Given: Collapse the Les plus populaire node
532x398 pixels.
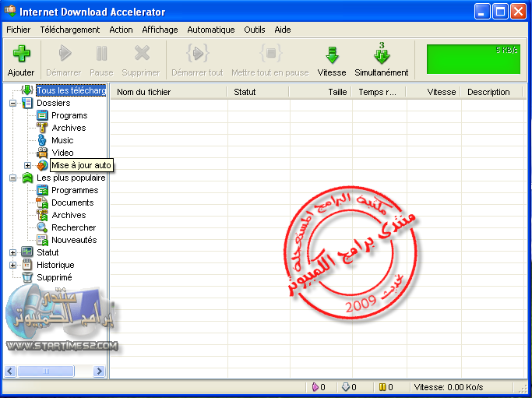Looking at the screenshot, I should pos(13,178).
